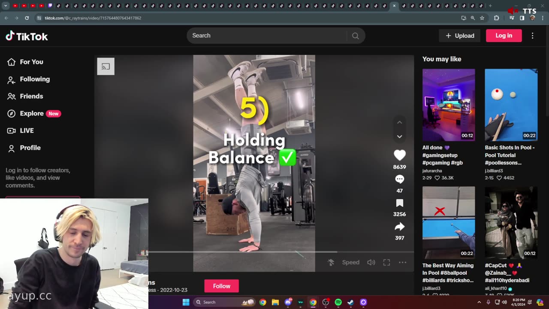Open the Windows Start menu
The width and height of the screenshot is (549, 309).
click(186, 302)
